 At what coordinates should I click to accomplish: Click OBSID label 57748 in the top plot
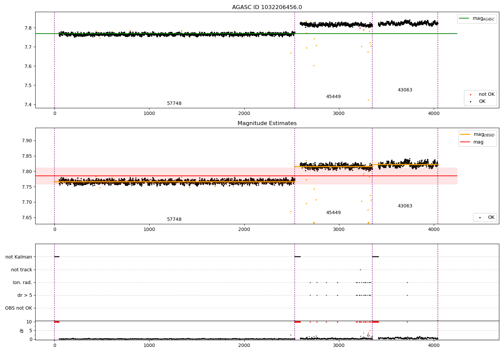(x=174, y=104)
